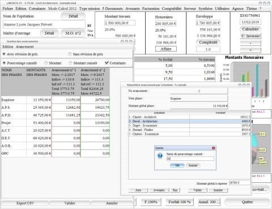Click the plus button below the date
Image resolution: width=272 pixels, height=209 pixels.
(x=250, y=50)
